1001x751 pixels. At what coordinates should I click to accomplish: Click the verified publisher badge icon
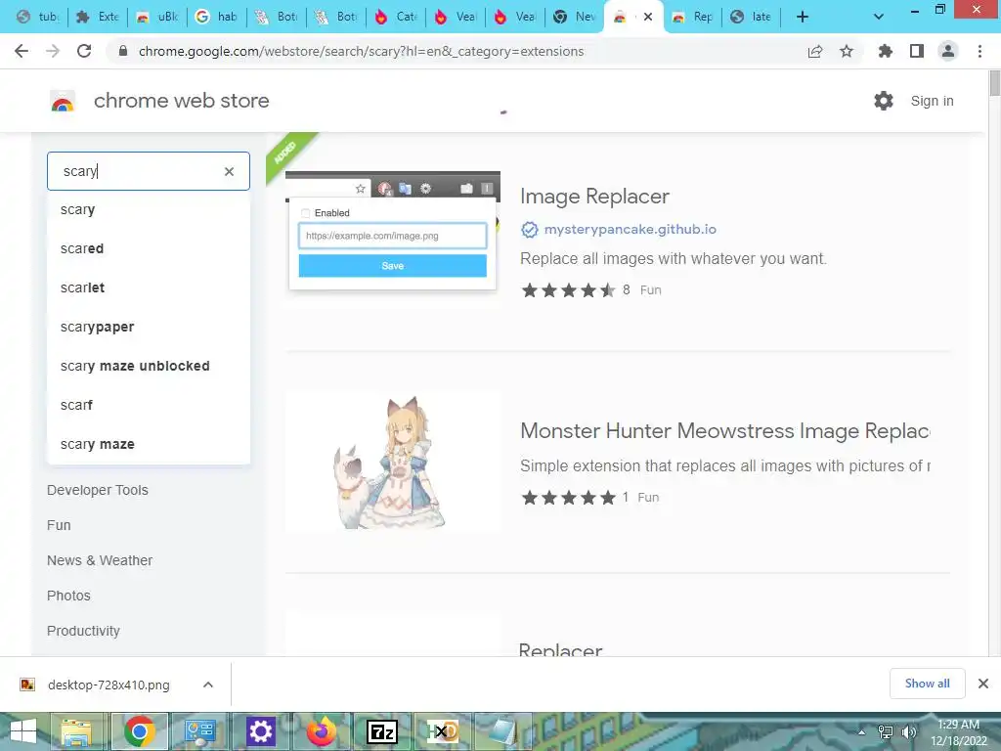click(x=529, y=229)
